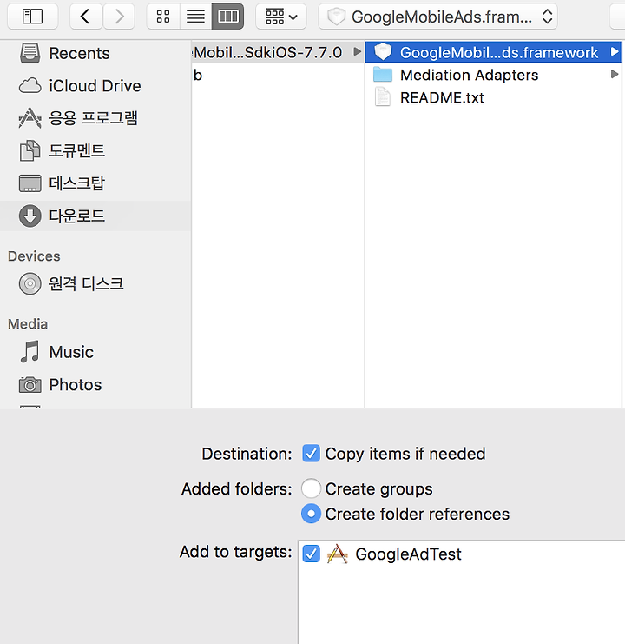Switch to icon grid view

point(163,17)
